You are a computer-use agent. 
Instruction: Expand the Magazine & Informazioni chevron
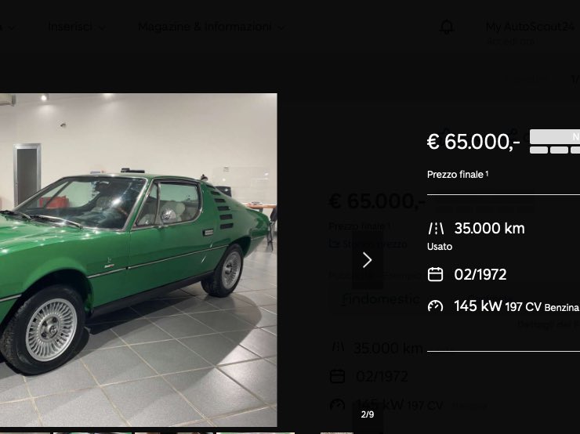[281, 27]
